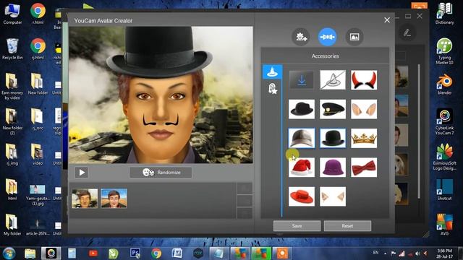
Task: Choose the large elf ears accessory
Action: pos(364,109)
